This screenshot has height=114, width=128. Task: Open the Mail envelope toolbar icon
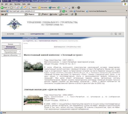64,8
